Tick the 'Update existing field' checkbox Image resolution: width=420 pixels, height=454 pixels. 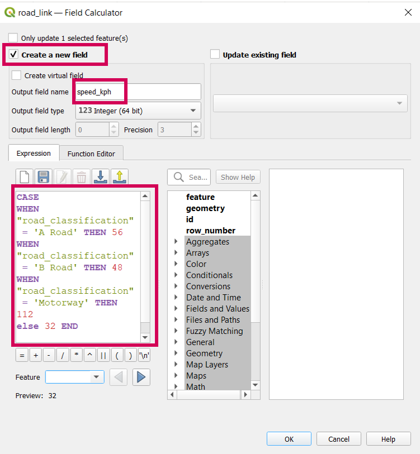click(x=215, y=55)
